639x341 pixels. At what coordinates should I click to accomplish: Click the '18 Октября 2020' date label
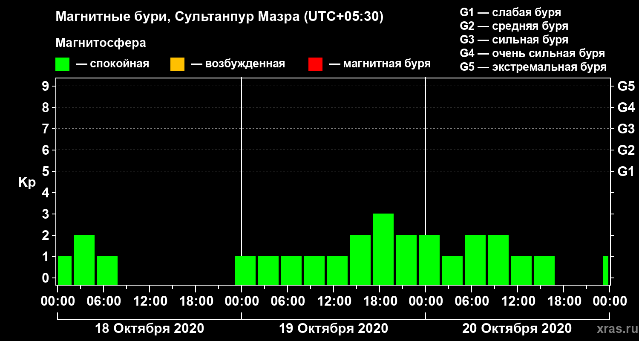pyautogui.click(x=149, y=329)
